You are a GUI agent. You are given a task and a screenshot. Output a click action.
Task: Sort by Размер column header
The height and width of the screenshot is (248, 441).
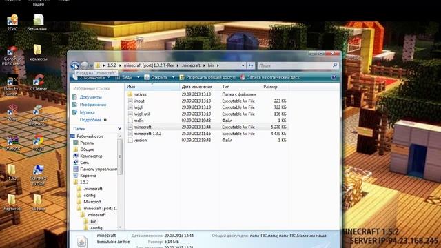[x=275, y=87]
